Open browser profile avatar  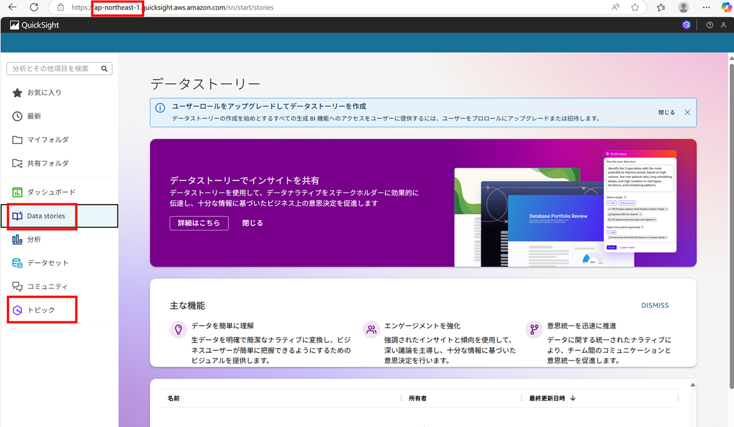[x=684, y=8]
